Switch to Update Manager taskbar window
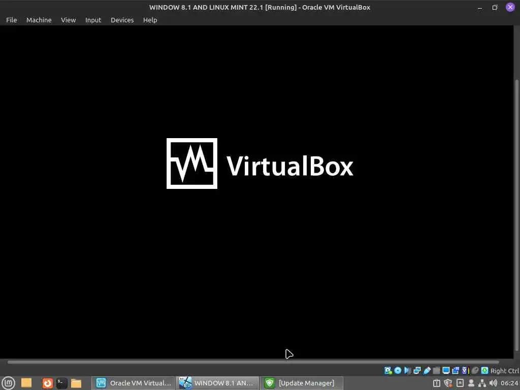Screen dimensions: 520x390 coord(302,383)
